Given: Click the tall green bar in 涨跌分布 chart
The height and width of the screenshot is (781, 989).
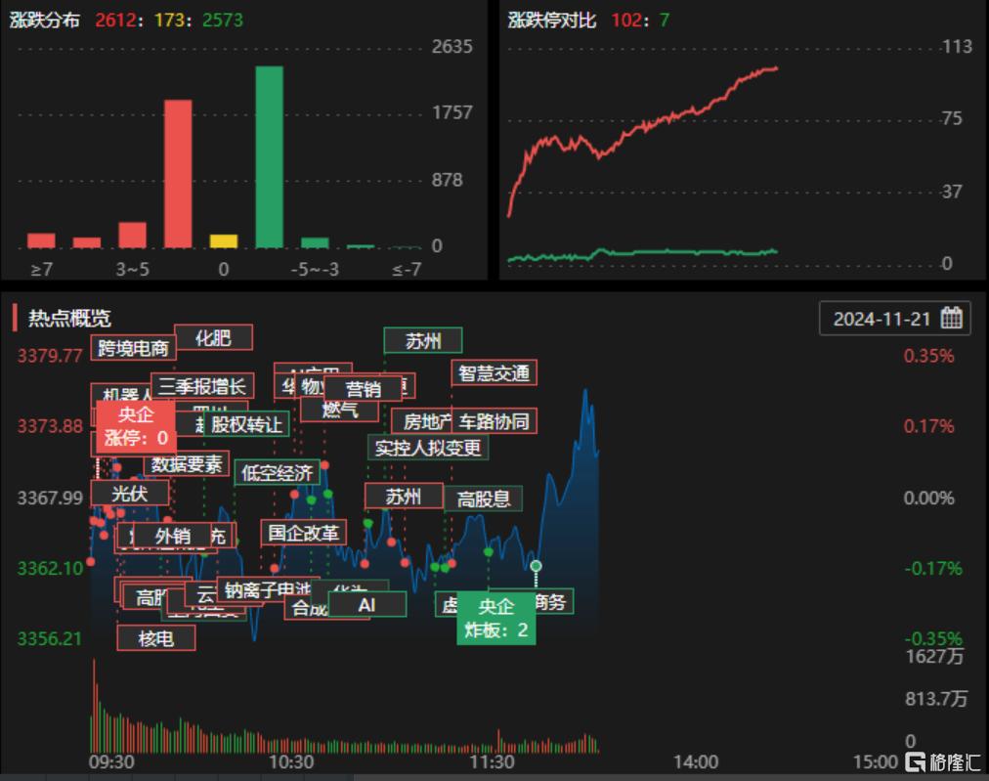Looking at the screenshot, I should click(270, 156).
